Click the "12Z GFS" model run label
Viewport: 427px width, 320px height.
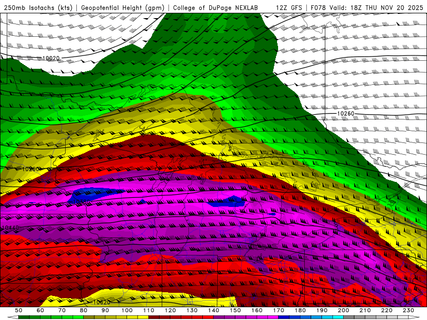[289, 8]
